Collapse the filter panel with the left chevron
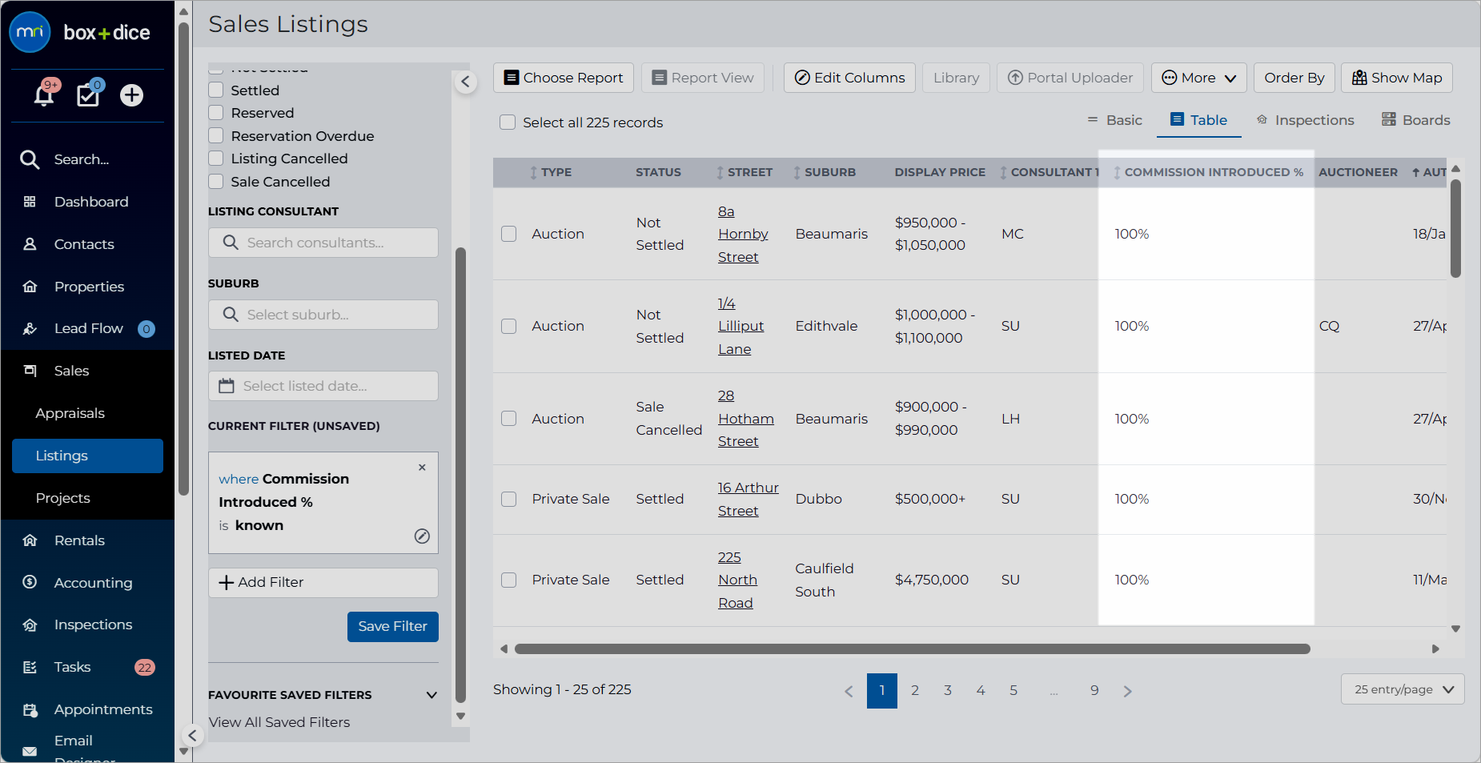Screen dimensions: 1481x763 pos(465,82)
